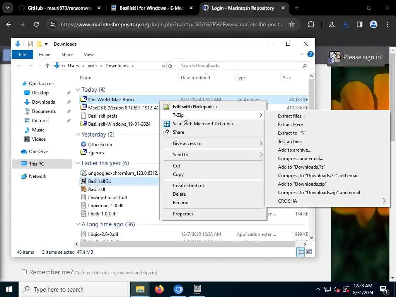The width and height of the screenshot is (396, 297).
Task: Collapse Earlier this year (6) group
Action: (78, 163)
